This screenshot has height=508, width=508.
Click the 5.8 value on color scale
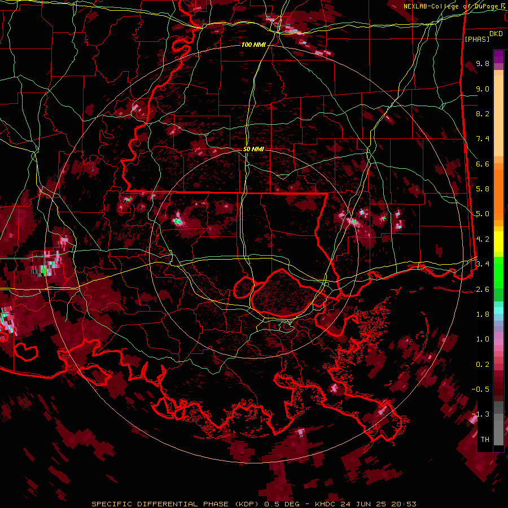[x=483, y=189]
